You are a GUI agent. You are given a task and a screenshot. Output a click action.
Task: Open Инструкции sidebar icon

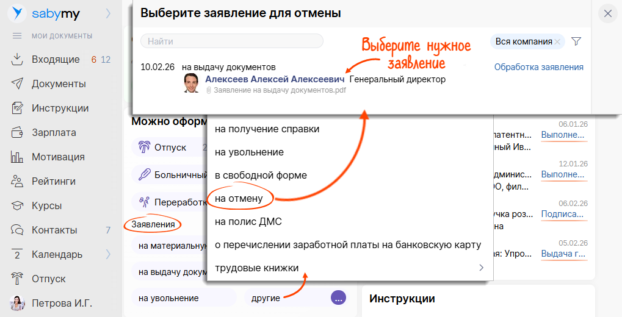click(x=17, y=108)
